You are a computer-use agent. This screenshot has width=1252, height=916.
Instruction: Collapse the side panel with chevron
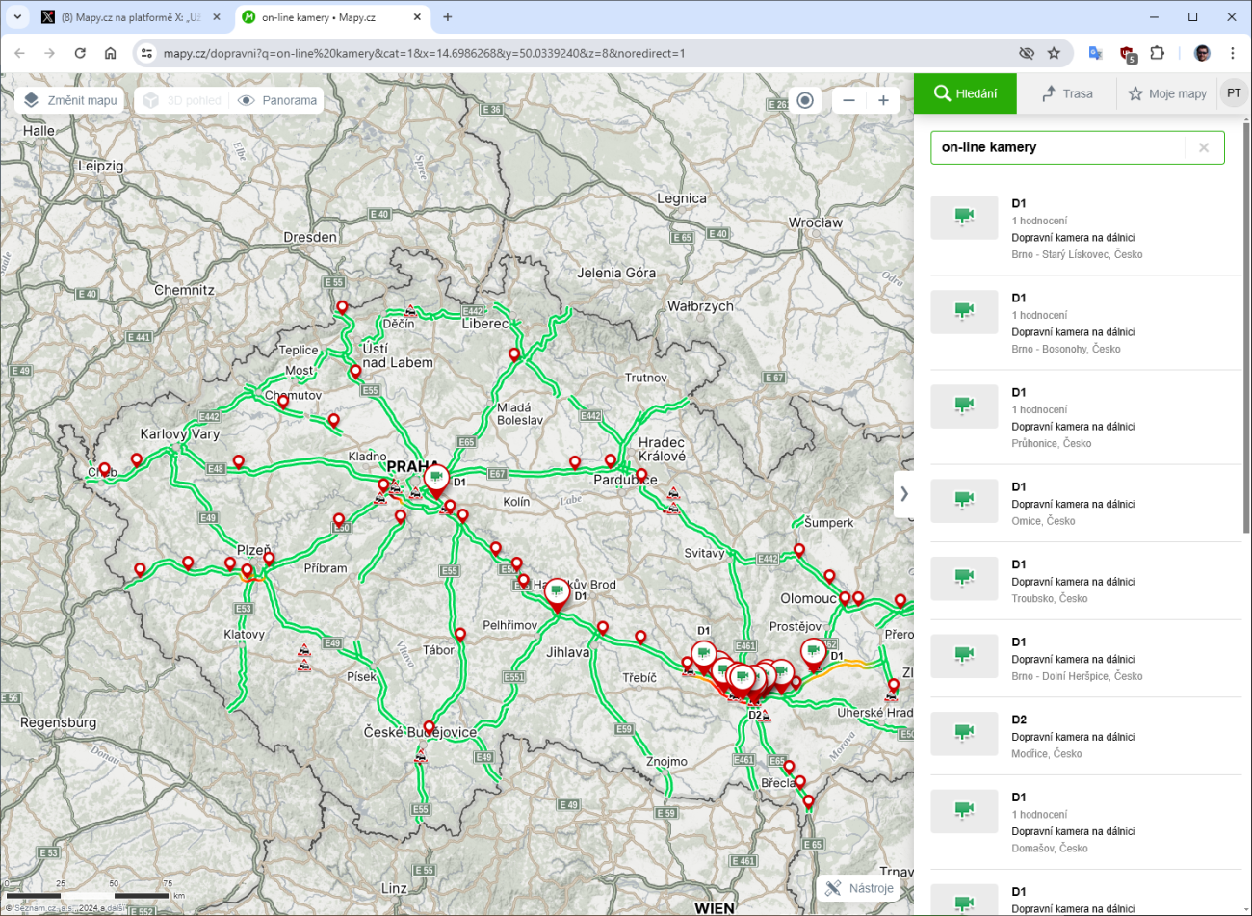903,494
